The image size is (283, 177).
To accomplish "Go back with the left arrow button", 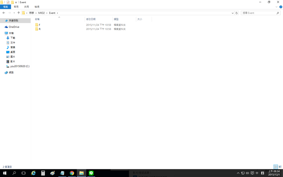I will coord(4,13).
